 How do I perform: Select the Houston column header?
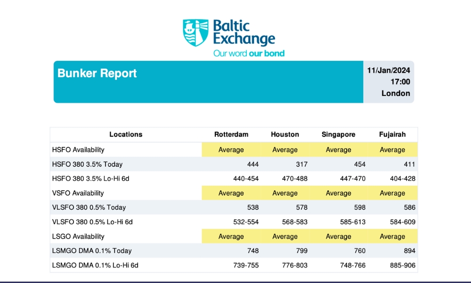(285, 134)
